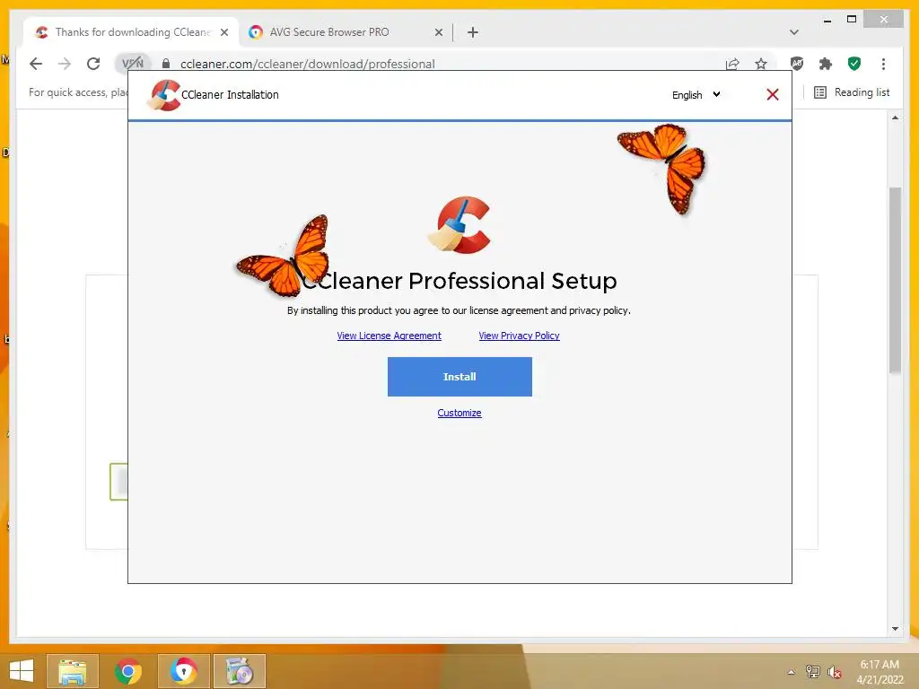Go back to previous page
The image size is (919, 689).
click(36, 64)
